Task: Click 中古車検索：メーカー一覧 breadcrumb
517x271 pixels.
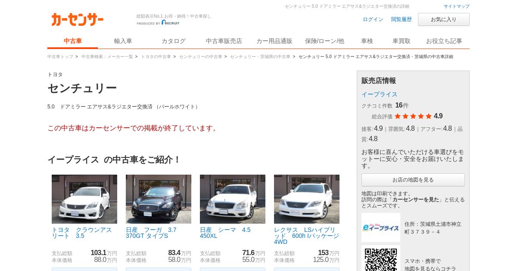Action: click(107, 57)
